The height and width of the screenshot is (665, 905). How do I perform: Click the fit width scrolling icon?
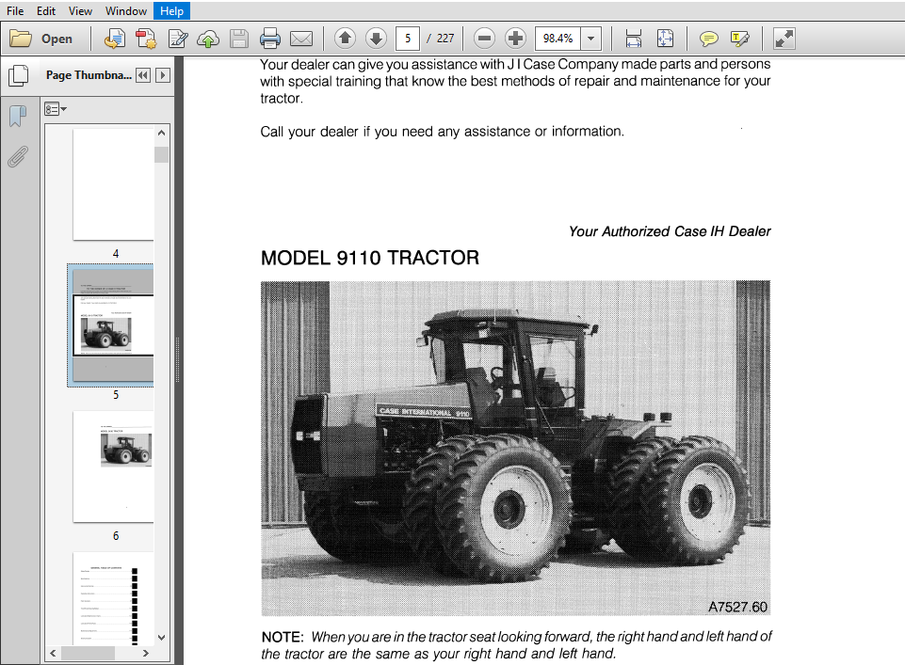click(633, 39)
